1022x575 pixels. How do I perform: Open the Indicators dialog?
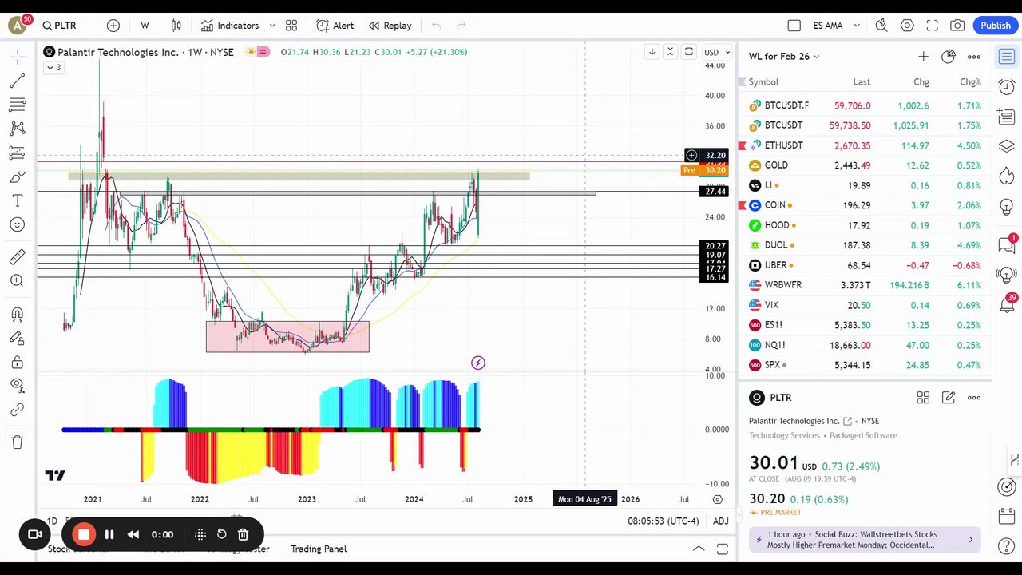[230, 26]
